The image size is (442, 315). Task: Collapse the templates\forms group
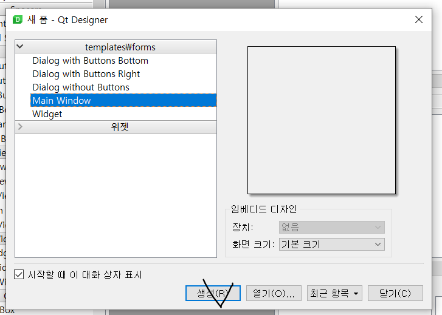point(19,47)
